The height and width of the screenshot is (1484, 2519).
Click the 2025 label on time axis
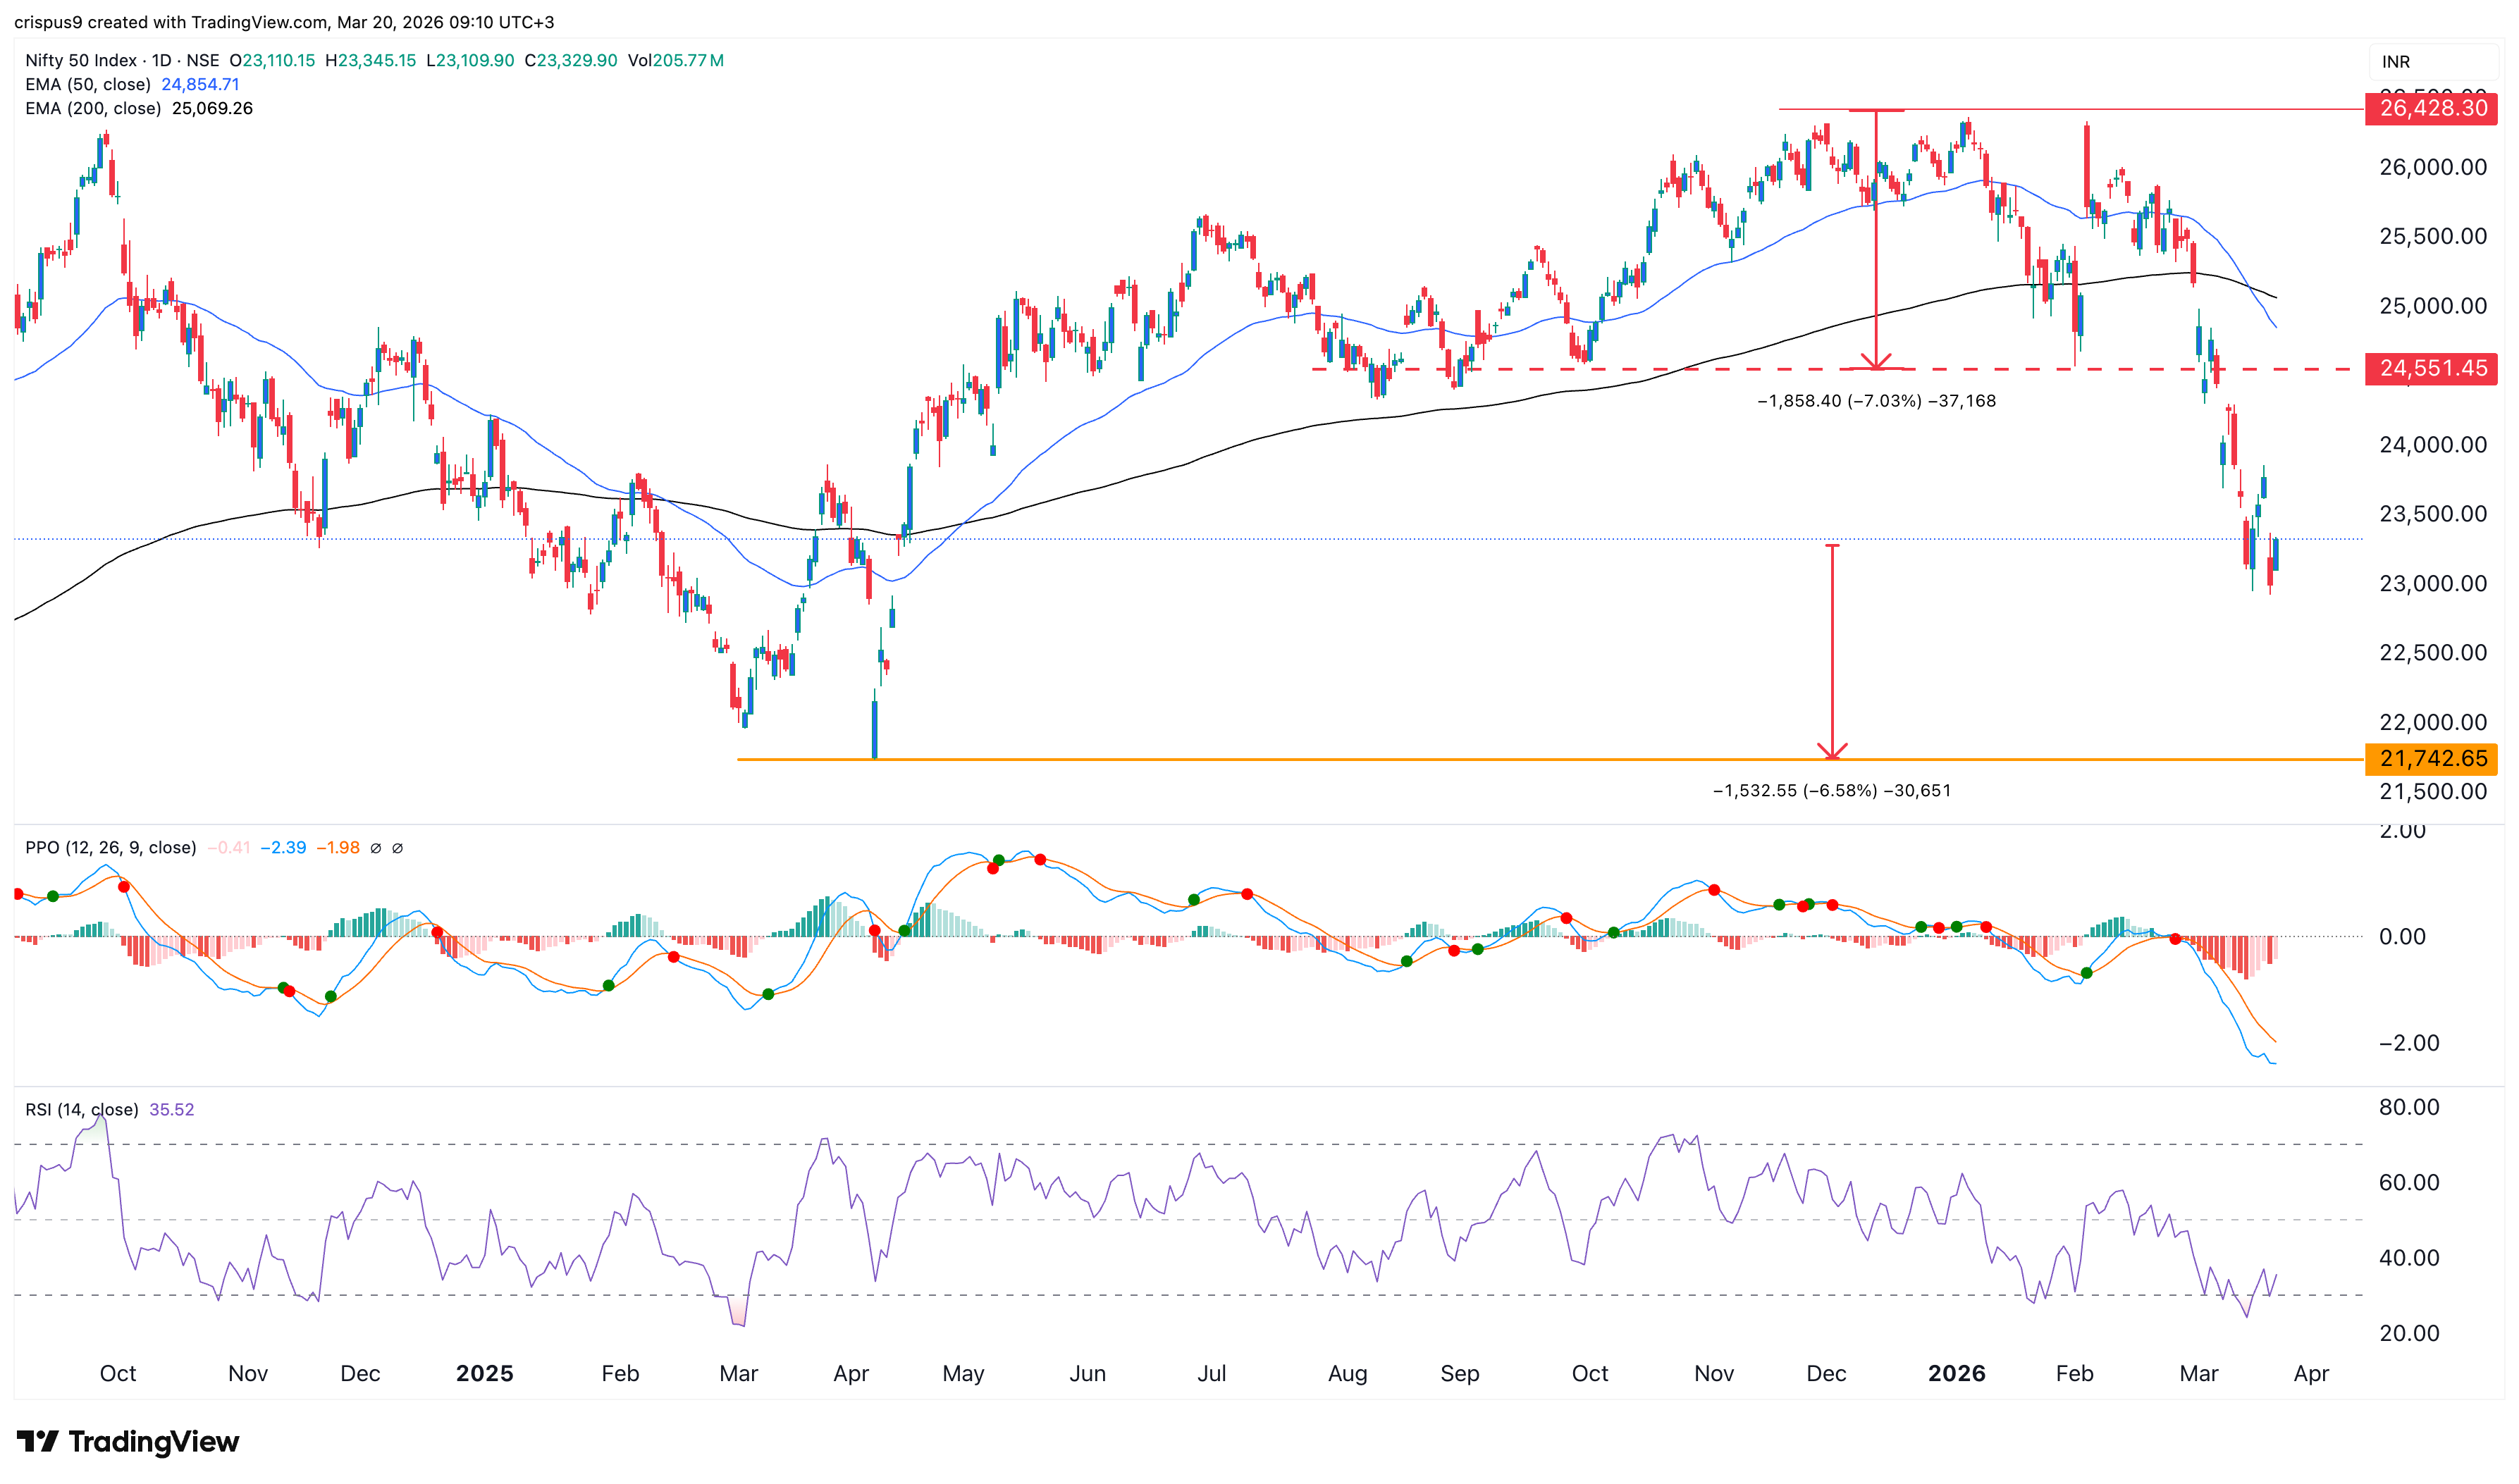tap(484, 1374)
